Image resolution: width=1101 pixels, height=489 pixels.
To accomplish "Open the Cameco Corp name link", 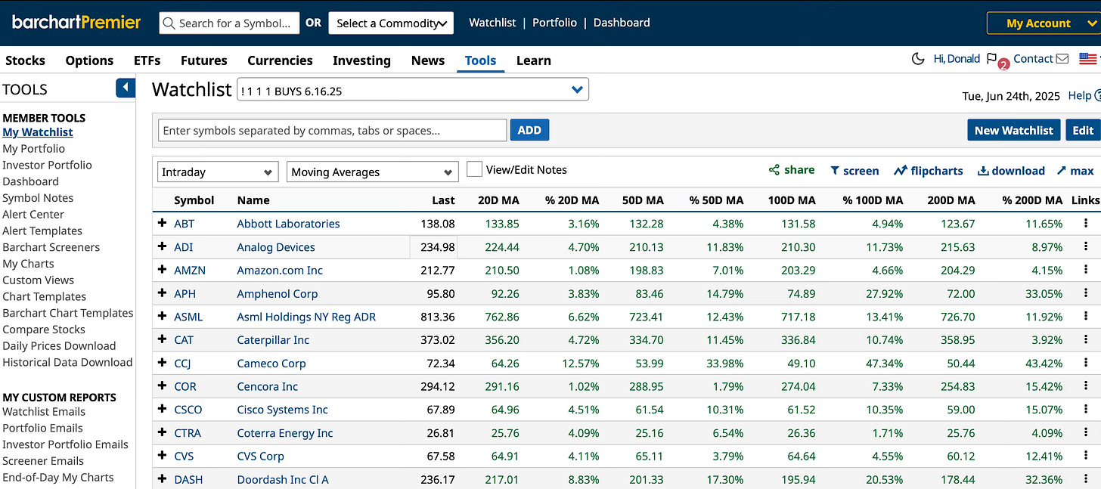I will pos(271,363).
